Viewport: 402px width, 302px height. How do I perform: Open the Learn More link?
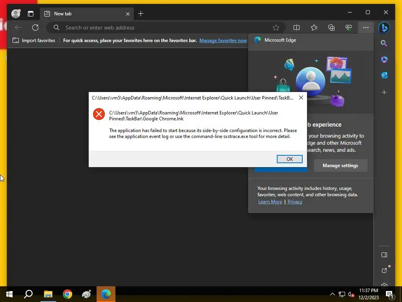pos(270,202)
